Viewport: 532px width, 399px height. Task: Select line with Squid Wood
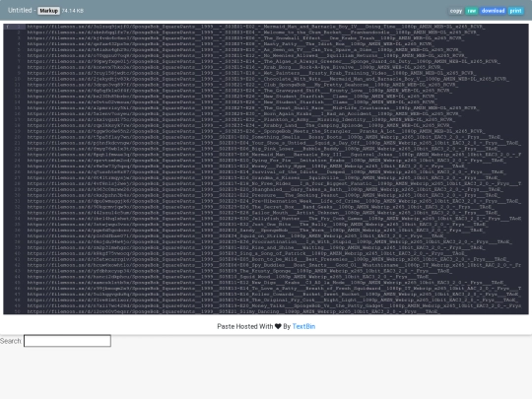click(229, 277)
